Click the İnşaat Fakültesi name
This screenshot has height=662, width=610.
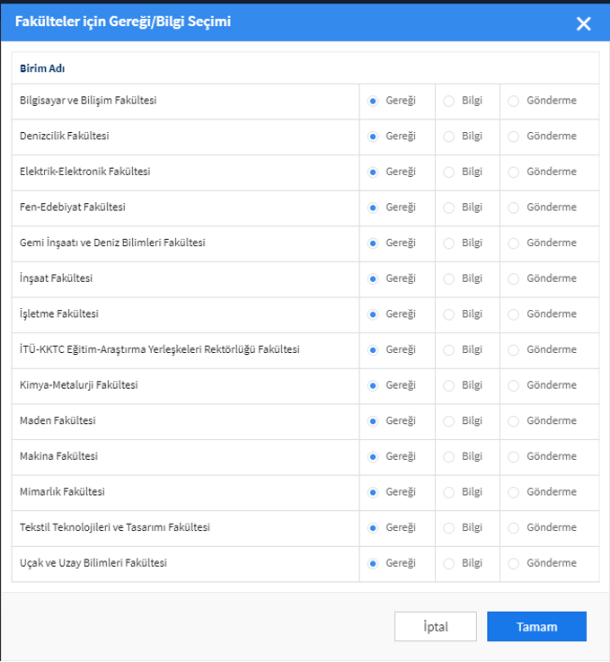56,278
